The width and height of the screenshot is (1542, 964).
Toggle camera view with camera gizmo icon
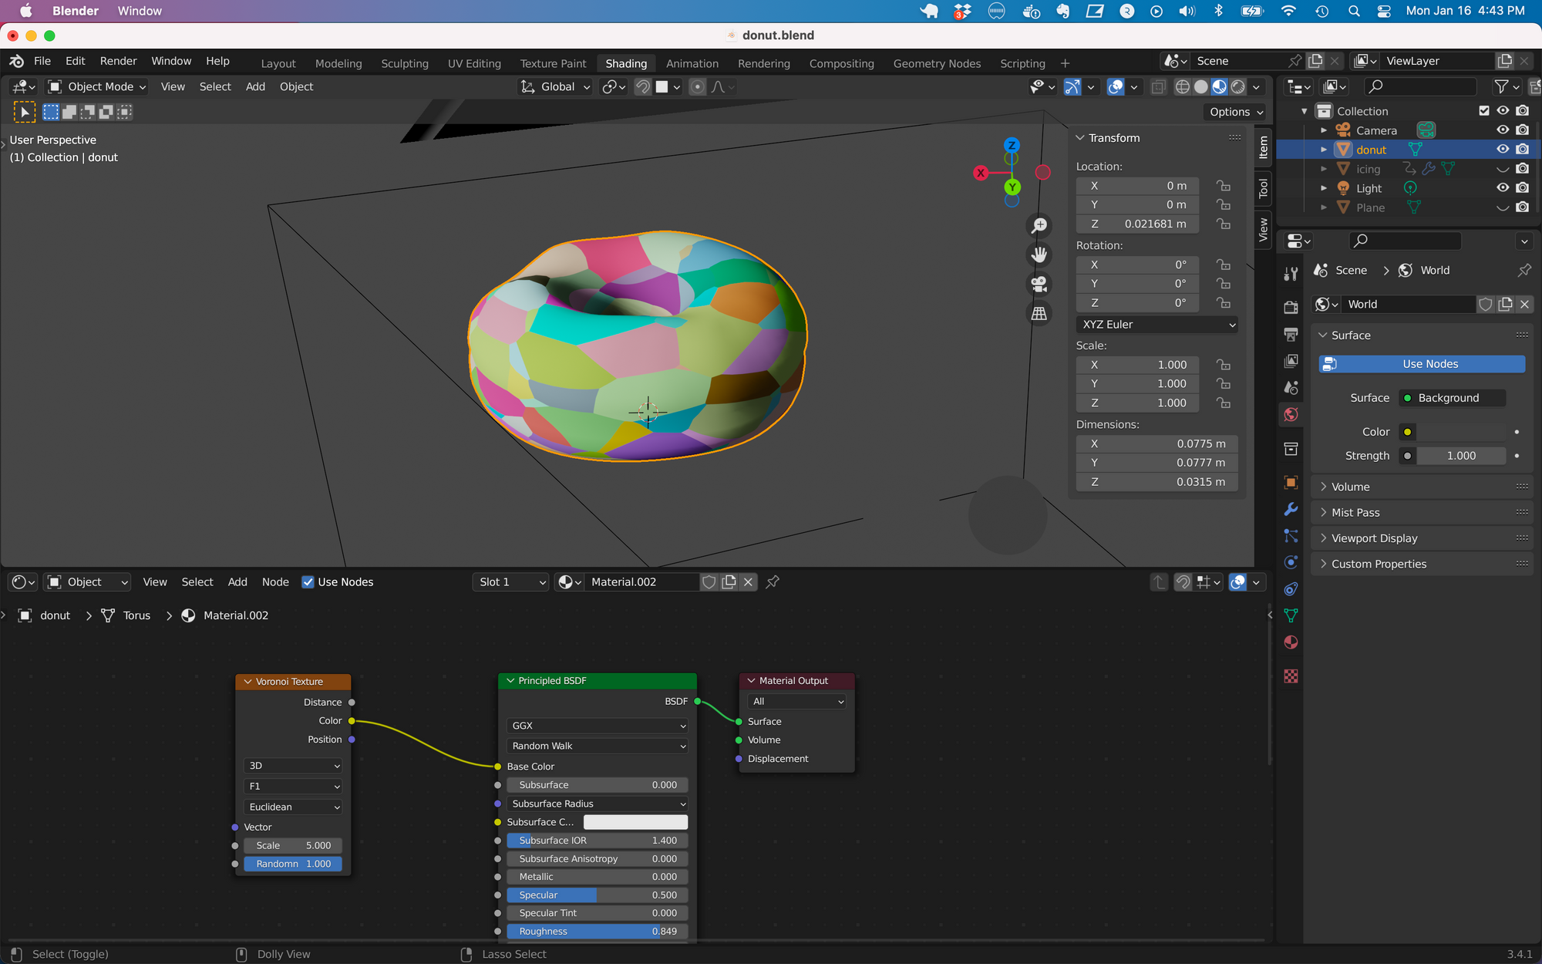click(1039, 284)
